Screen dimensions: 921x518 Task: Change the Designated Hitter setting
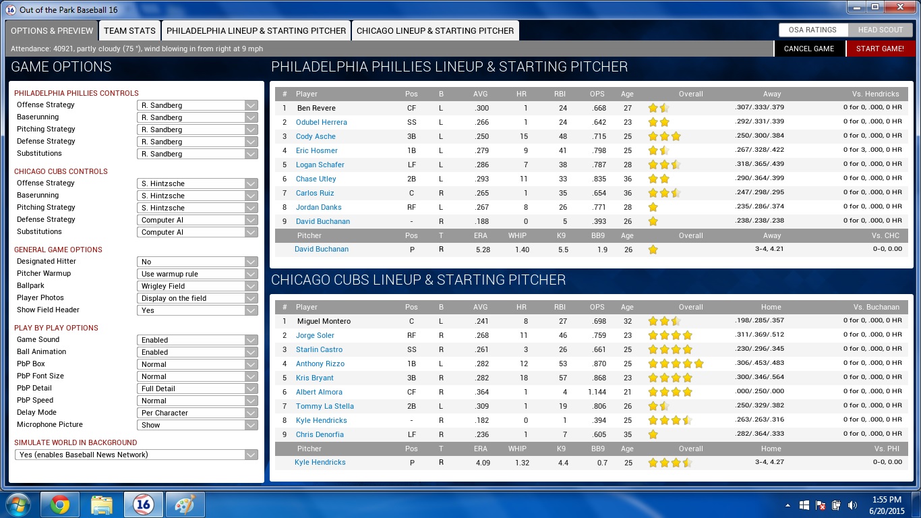pos(198,262)
